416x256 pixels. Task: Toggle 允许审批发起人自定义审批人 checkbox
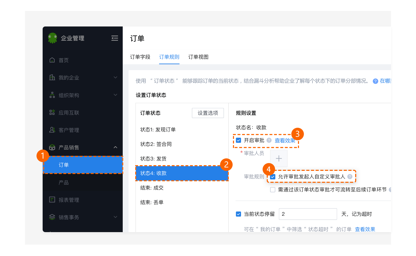pyautogui.click(x=273, y=177)
